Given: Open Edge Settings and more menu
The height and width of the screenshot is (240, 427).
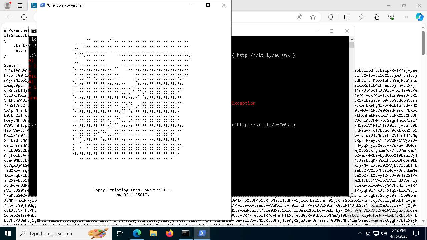Looking at the screenshot, I should click(406, 17).
